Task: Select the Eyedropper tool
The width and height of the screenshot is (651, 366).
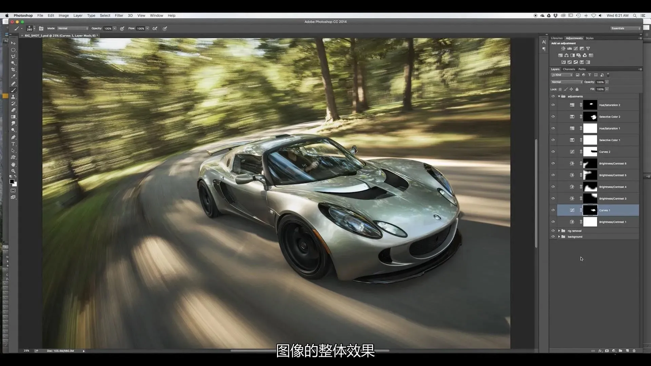Action: [x=13, y=77]
